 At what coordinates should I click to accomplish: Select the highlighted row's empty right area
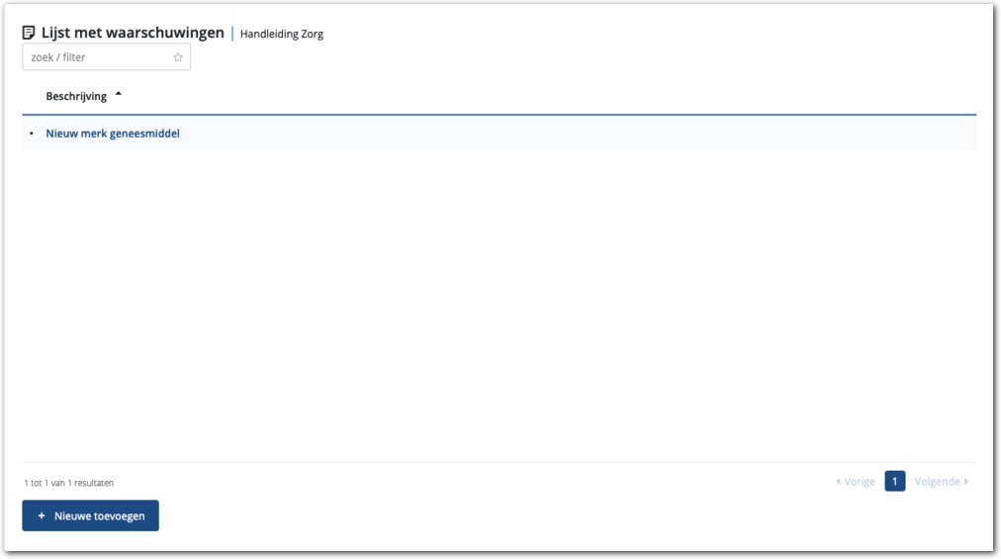[x=593, y=134]
